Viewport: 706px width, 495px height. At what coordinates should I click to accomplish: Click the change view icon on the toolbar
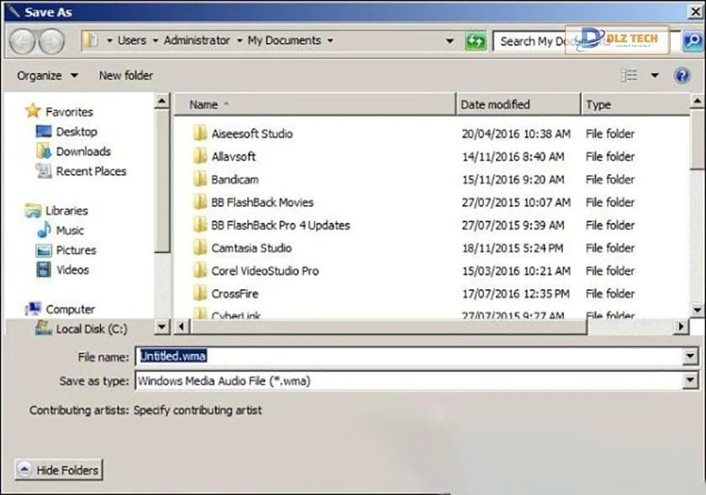(629, 75)
